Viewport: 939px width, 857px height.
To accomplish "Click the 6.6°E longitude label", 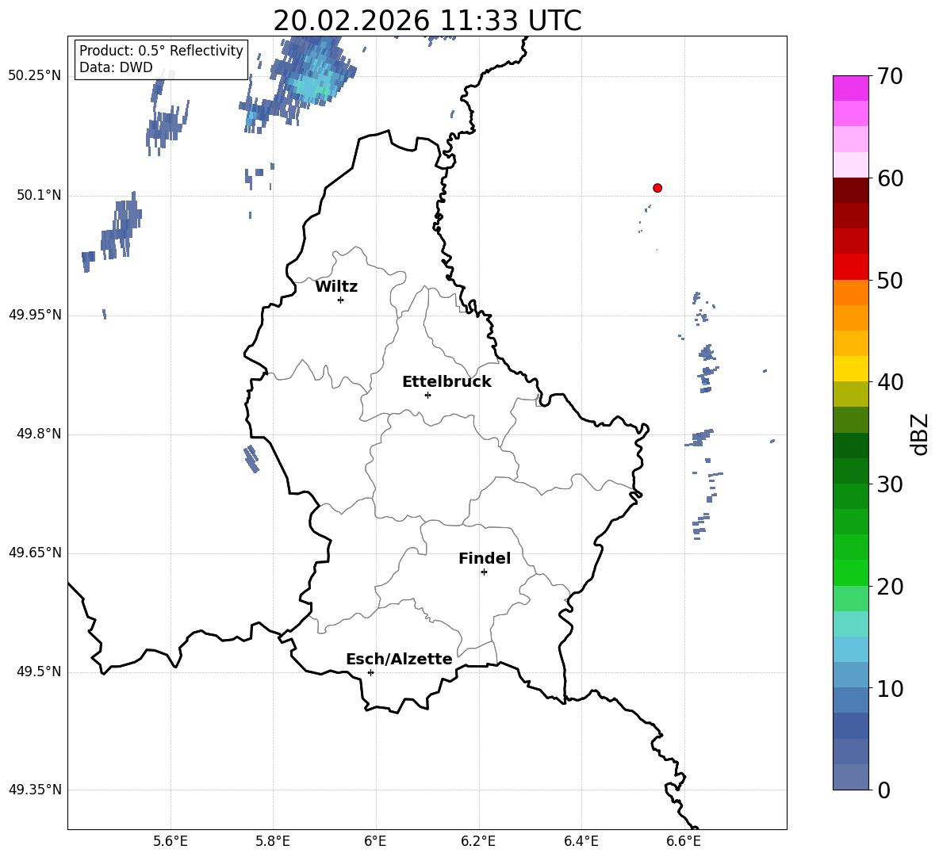I will point(684,841).
